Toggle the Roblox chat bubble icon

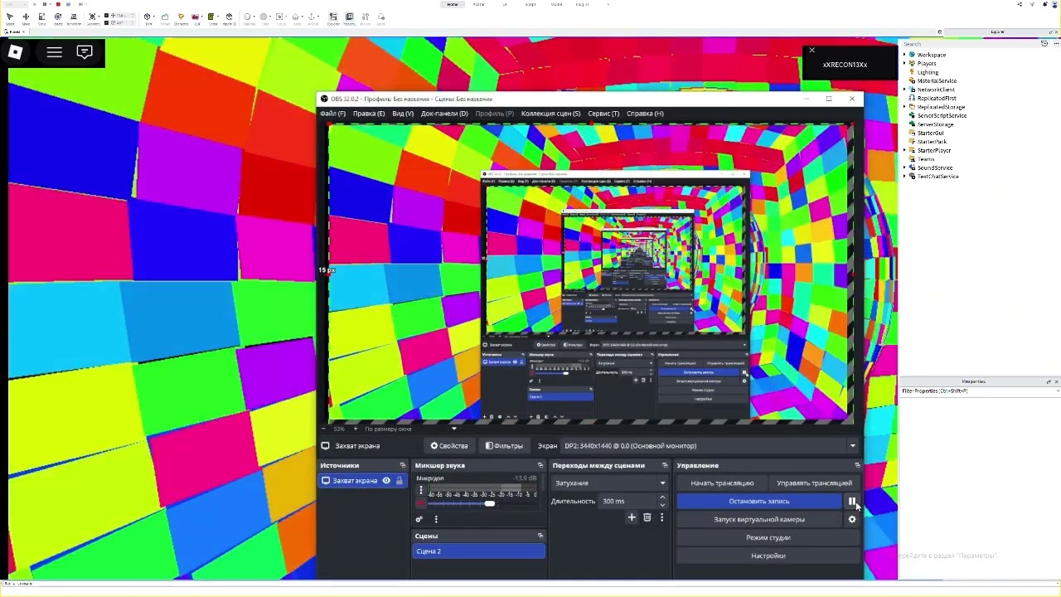[85, 52]
